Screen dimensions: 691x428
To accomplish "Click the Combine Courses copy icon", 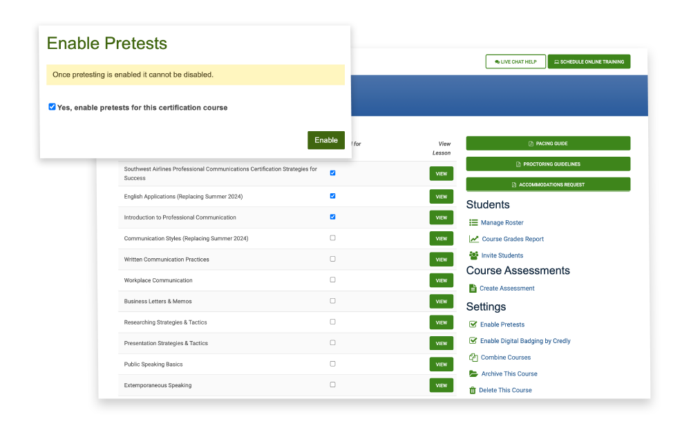I will pyautogui.click(x=473, y=358).
